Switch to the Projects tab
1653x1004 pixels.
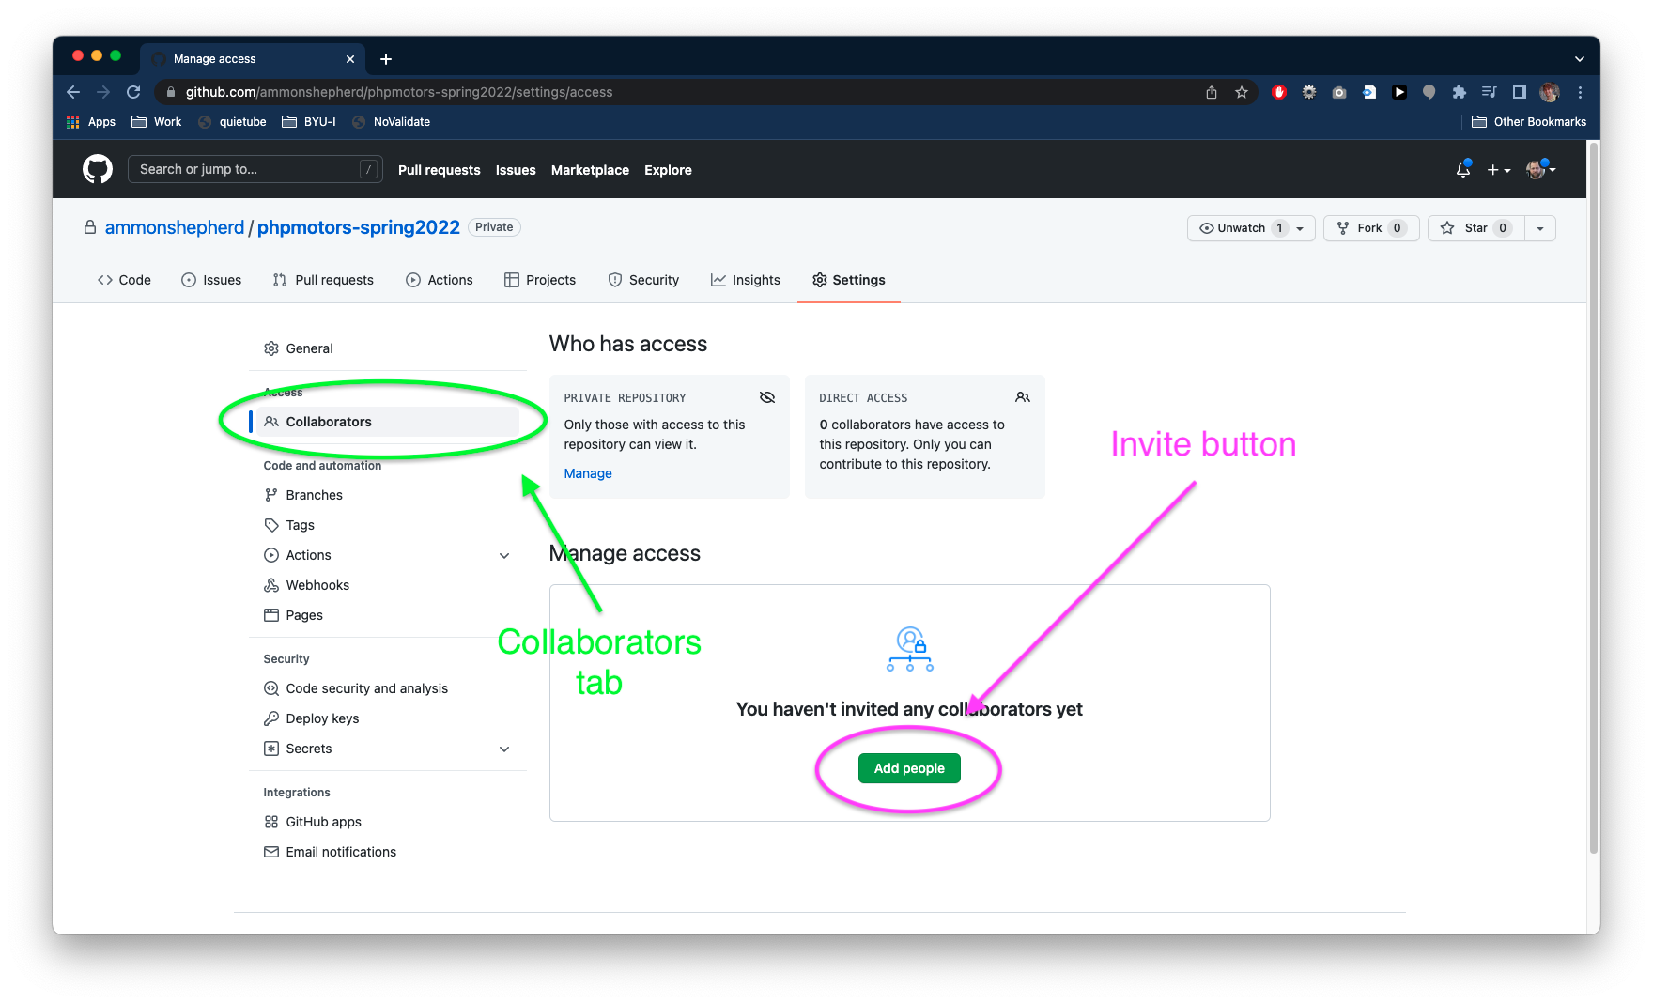pos(540,280)
